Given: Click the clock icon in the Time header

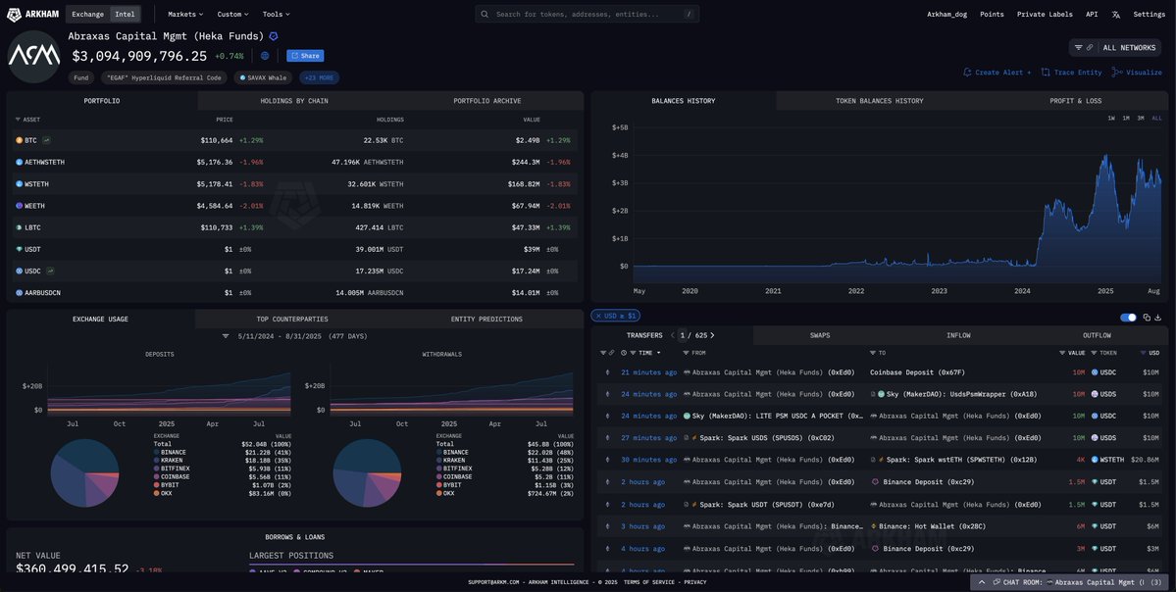Looking at the screenshot, I should (x=624, y=353).
